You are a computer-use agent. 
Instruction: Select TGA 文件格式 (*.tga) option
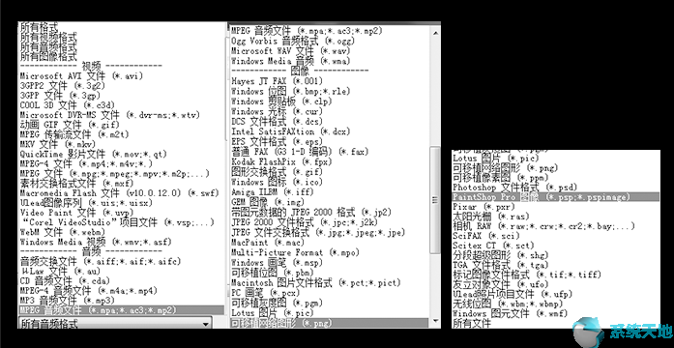click(501, 265)
